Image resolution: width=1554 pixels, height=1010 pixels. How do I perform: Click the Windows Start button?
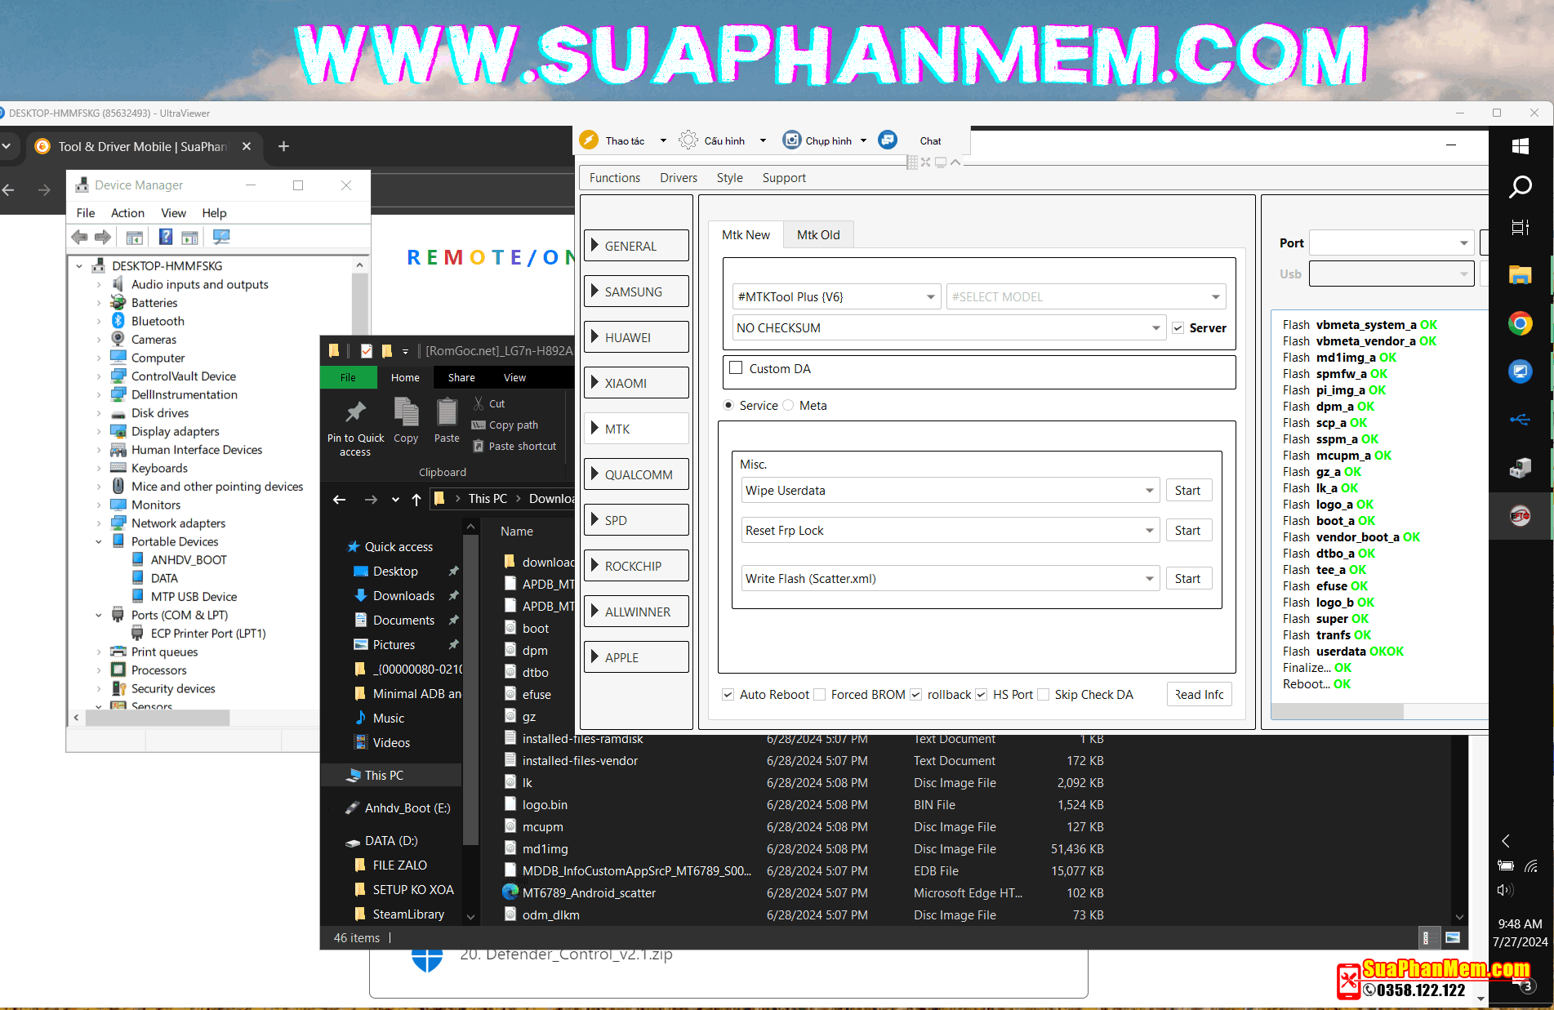(x=1520, y=146)
